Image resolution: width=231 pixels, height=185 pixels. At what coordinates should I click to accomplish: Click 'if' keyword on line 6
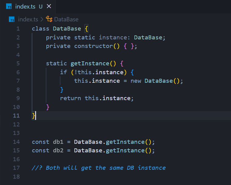coord(64,72)
